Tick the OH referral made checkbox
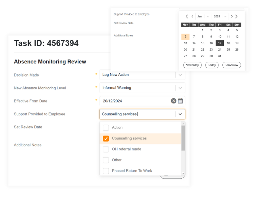 click(106, 149)
